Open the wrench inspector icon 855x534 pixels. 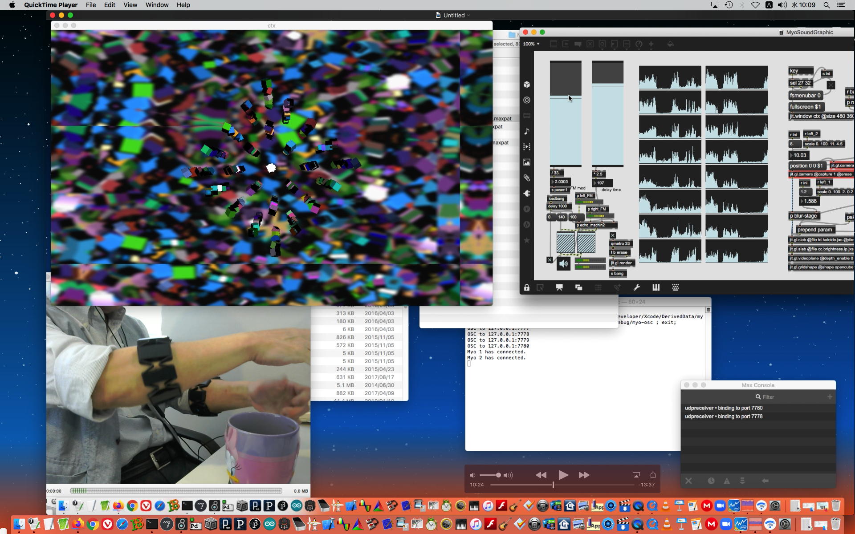pyautogui.click(x=637, y=287)
